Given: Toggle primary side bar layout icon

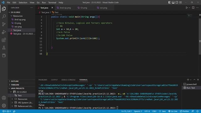Looking at the screenshot, I should click(170, 3).
